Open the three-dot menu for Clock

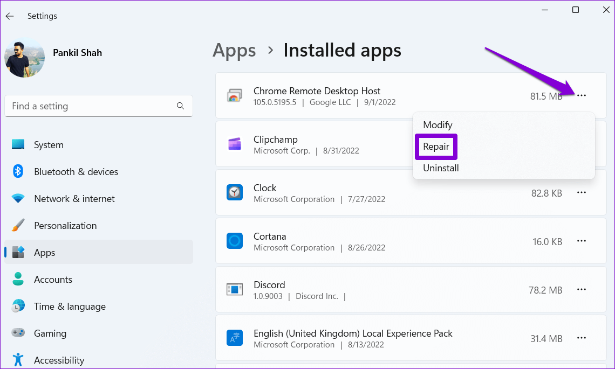(581, 192)
